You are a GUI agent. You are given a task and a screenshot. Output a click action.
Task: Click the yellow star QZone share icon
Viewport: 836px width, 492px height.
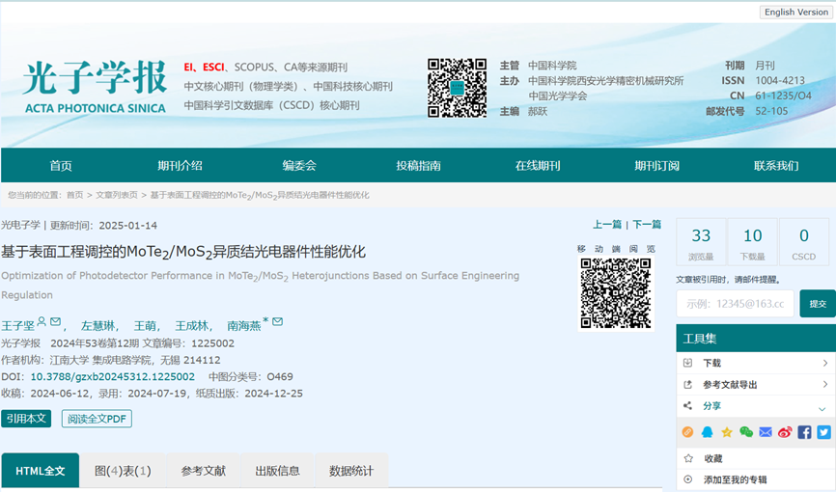pyautogui.click(x=727, y=432)
